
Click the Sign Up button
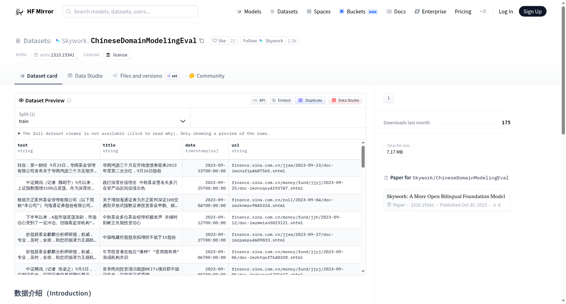[532, 12]
